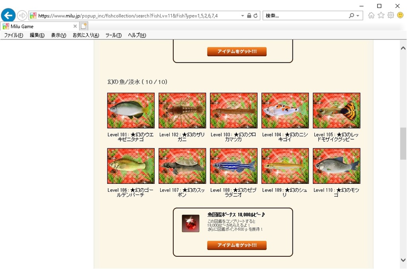This screenshot has width=407, height=269.
Task: Click the red ruby bonus item icon
Action: (x=190, y=223)
